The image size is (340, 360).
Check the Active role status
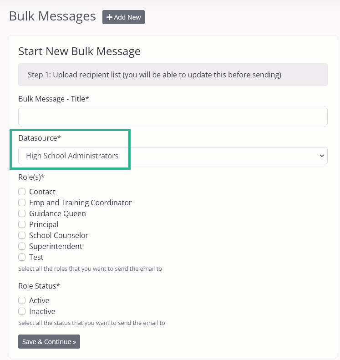point(22,300)
